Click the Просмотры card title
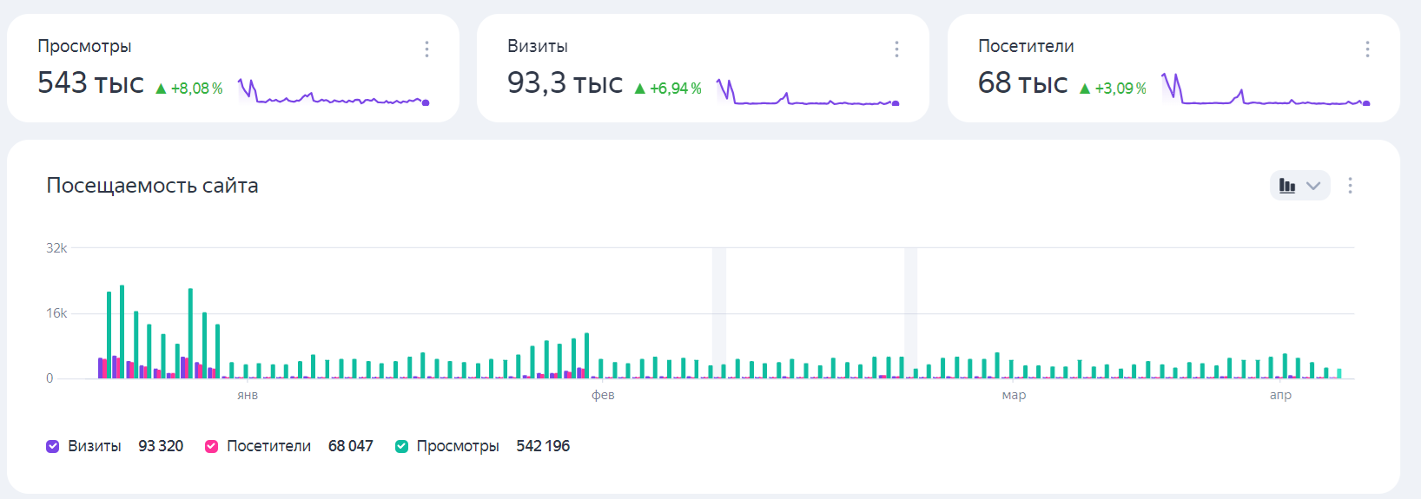Screen dimensions: 1421x499 [84, 46]
